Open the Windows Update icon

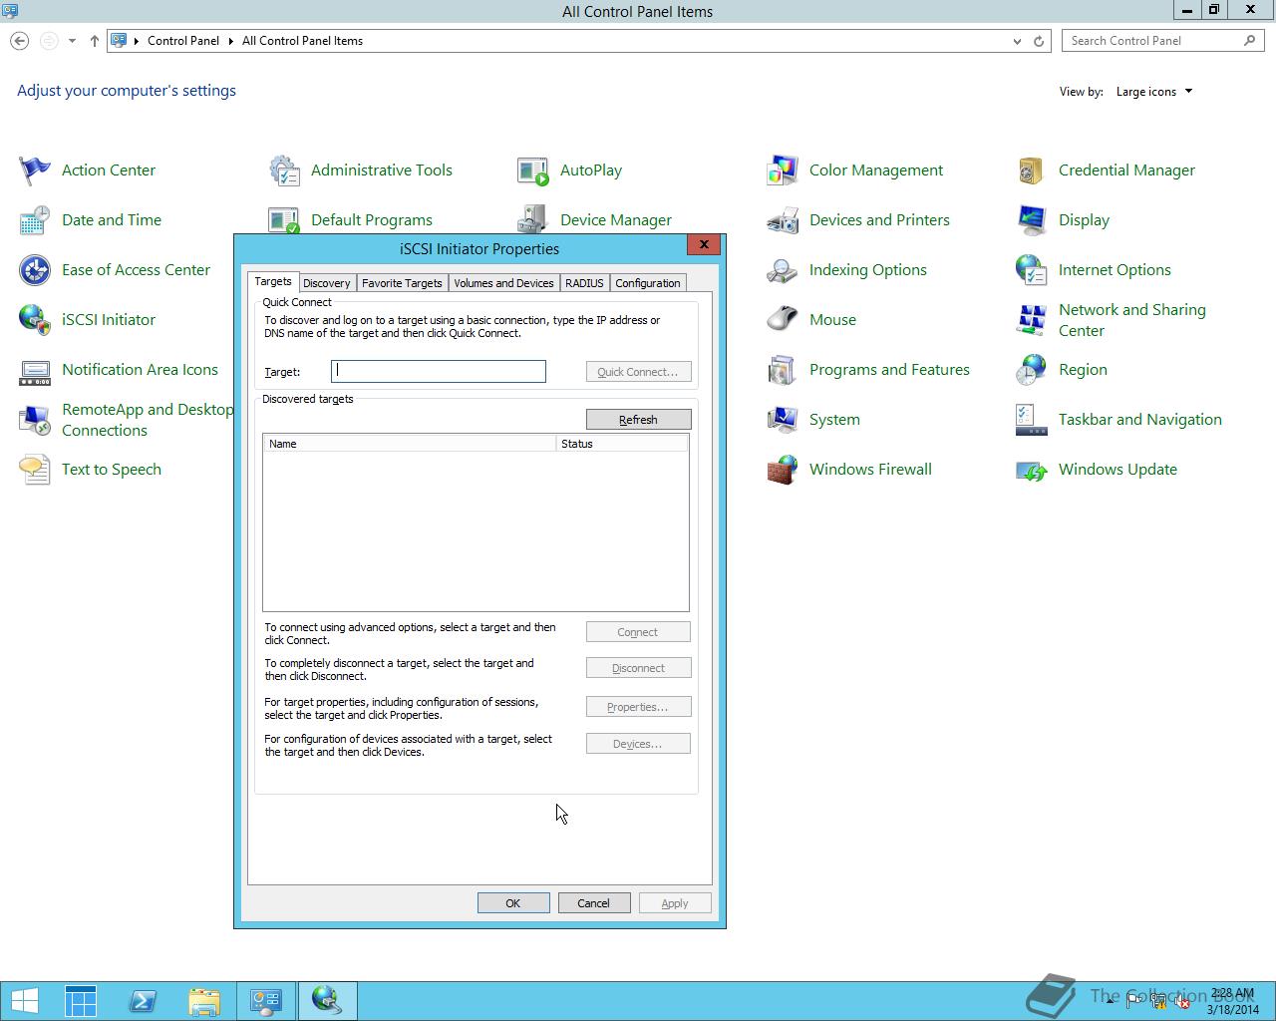click(1032, 470)
